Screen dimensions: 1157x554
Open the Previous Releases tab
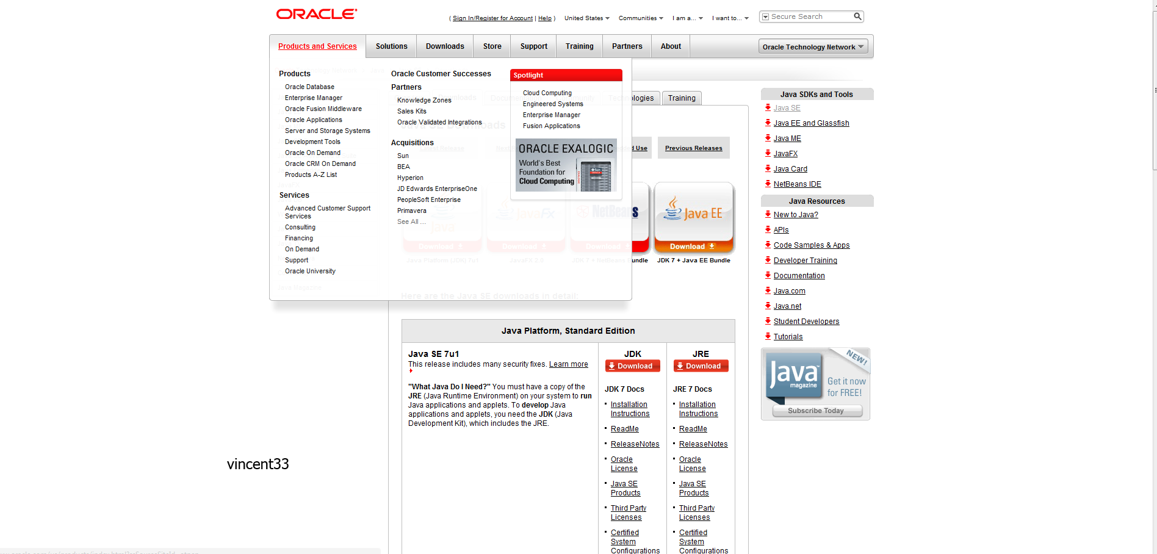point(694,148)
